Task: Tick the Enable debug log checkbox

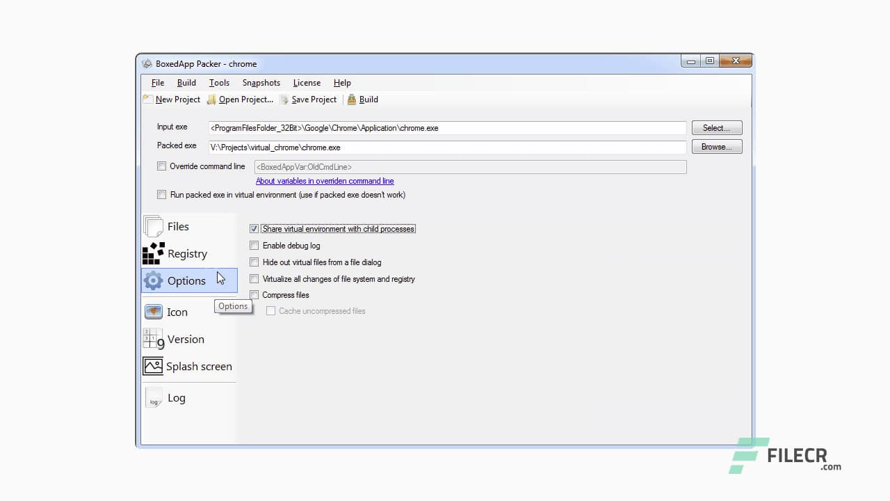Action: [254, 246]
